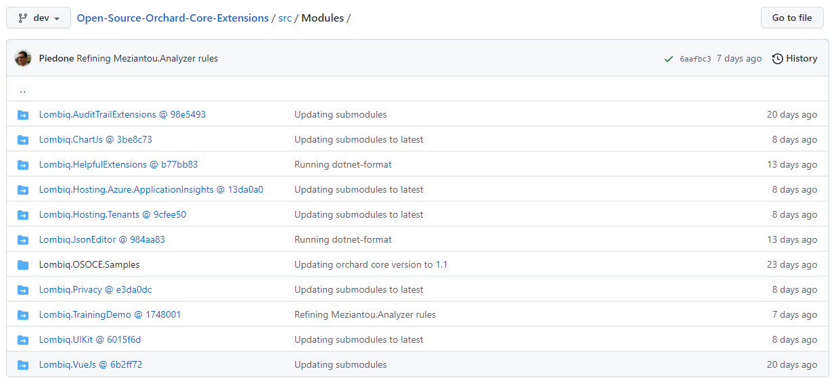The width and height of the screenshot is (838, 386).
Task: Open Piedone author profile link
Action: tap(56, 58)
